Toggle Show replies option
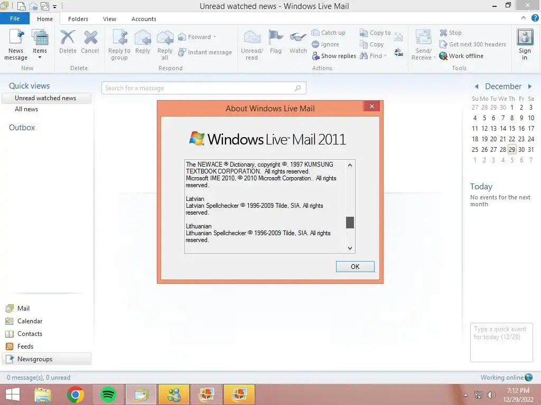 334,56
